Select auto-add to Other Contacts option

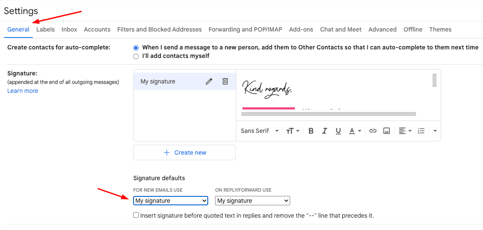tap(136, 48)
